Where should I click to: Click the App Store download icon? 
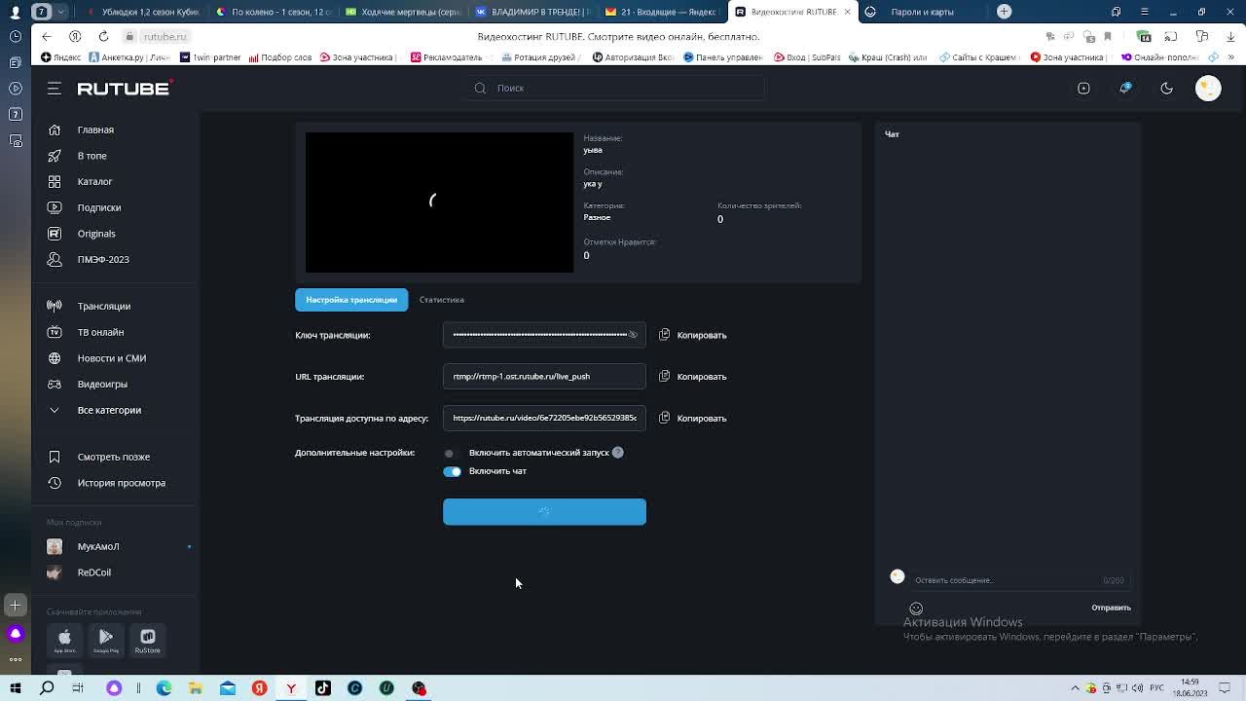coord(64,640)
